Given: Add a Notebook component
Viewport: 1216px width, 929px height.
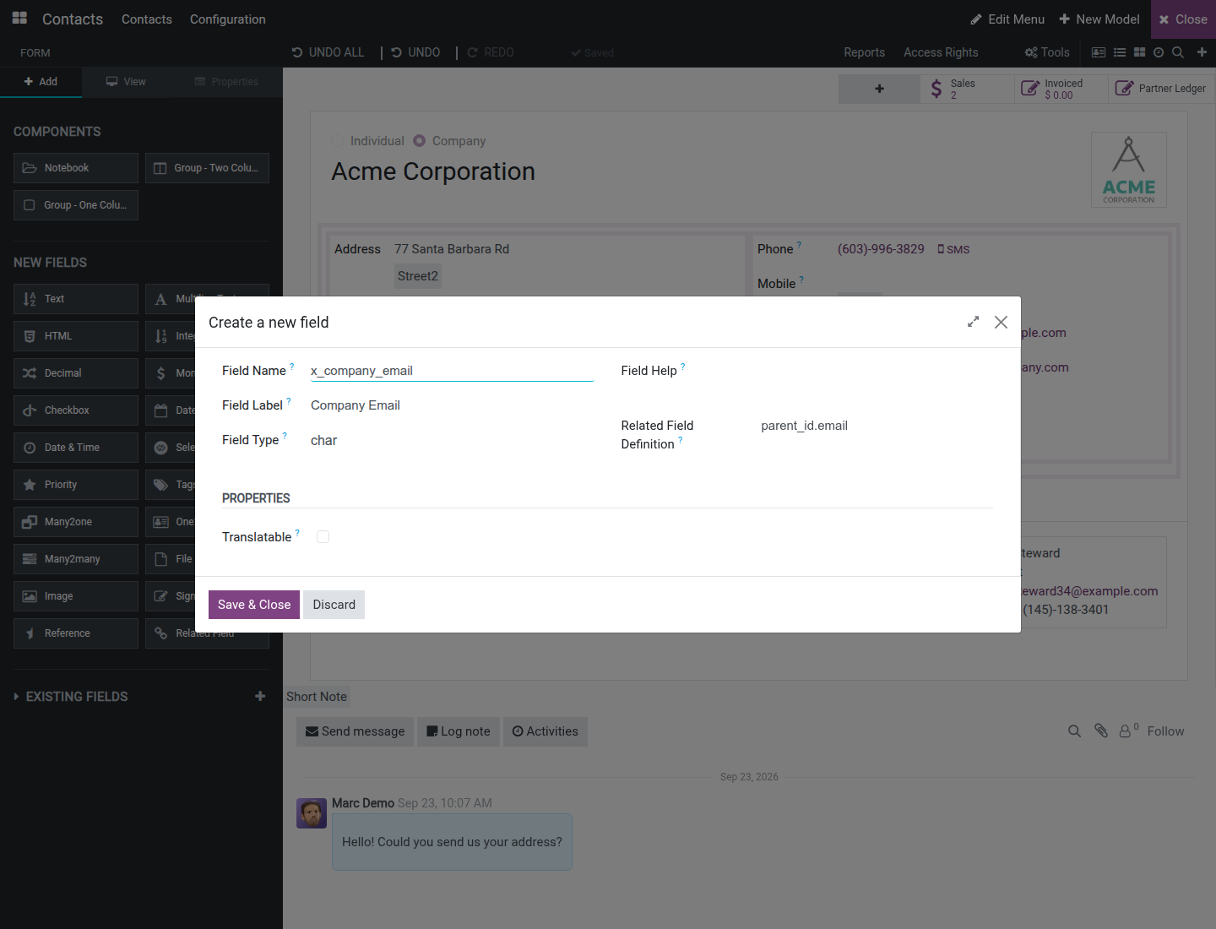Looking at the screenshot, I should [x=76, y=168].
